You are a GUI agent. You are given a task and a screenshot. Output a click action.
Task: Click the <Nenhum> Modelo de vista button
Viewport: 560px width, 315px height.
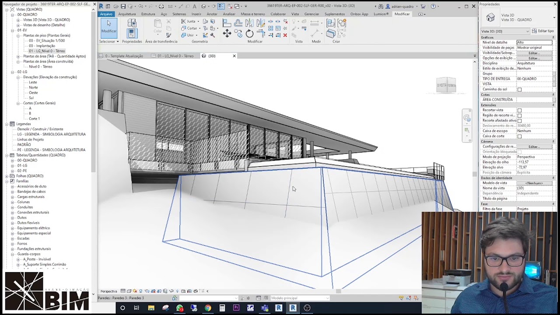click(534, 183)
